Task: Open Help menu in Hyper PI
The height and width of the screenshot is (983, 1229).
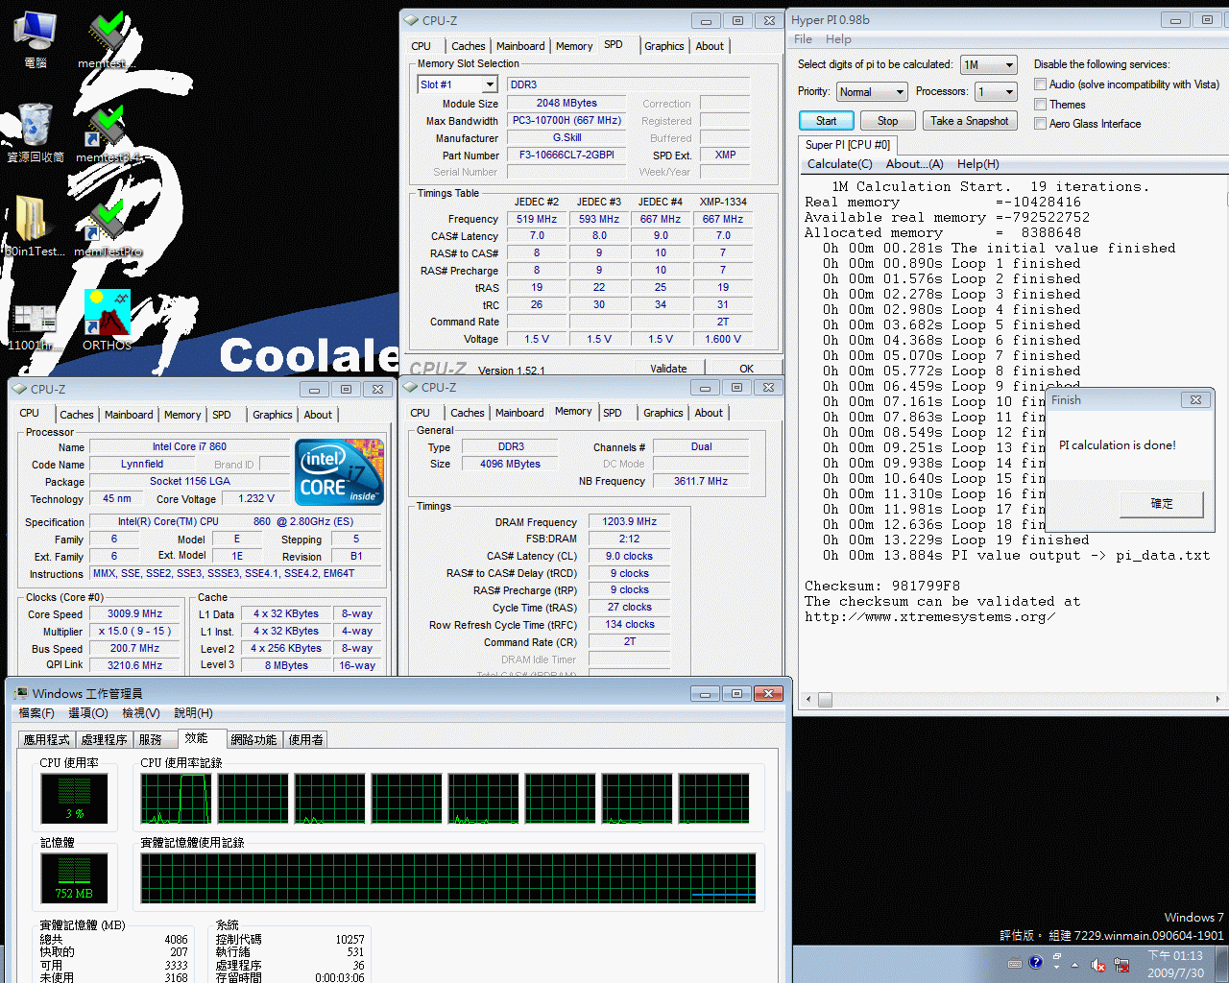Action: click(x=838, y=39)
